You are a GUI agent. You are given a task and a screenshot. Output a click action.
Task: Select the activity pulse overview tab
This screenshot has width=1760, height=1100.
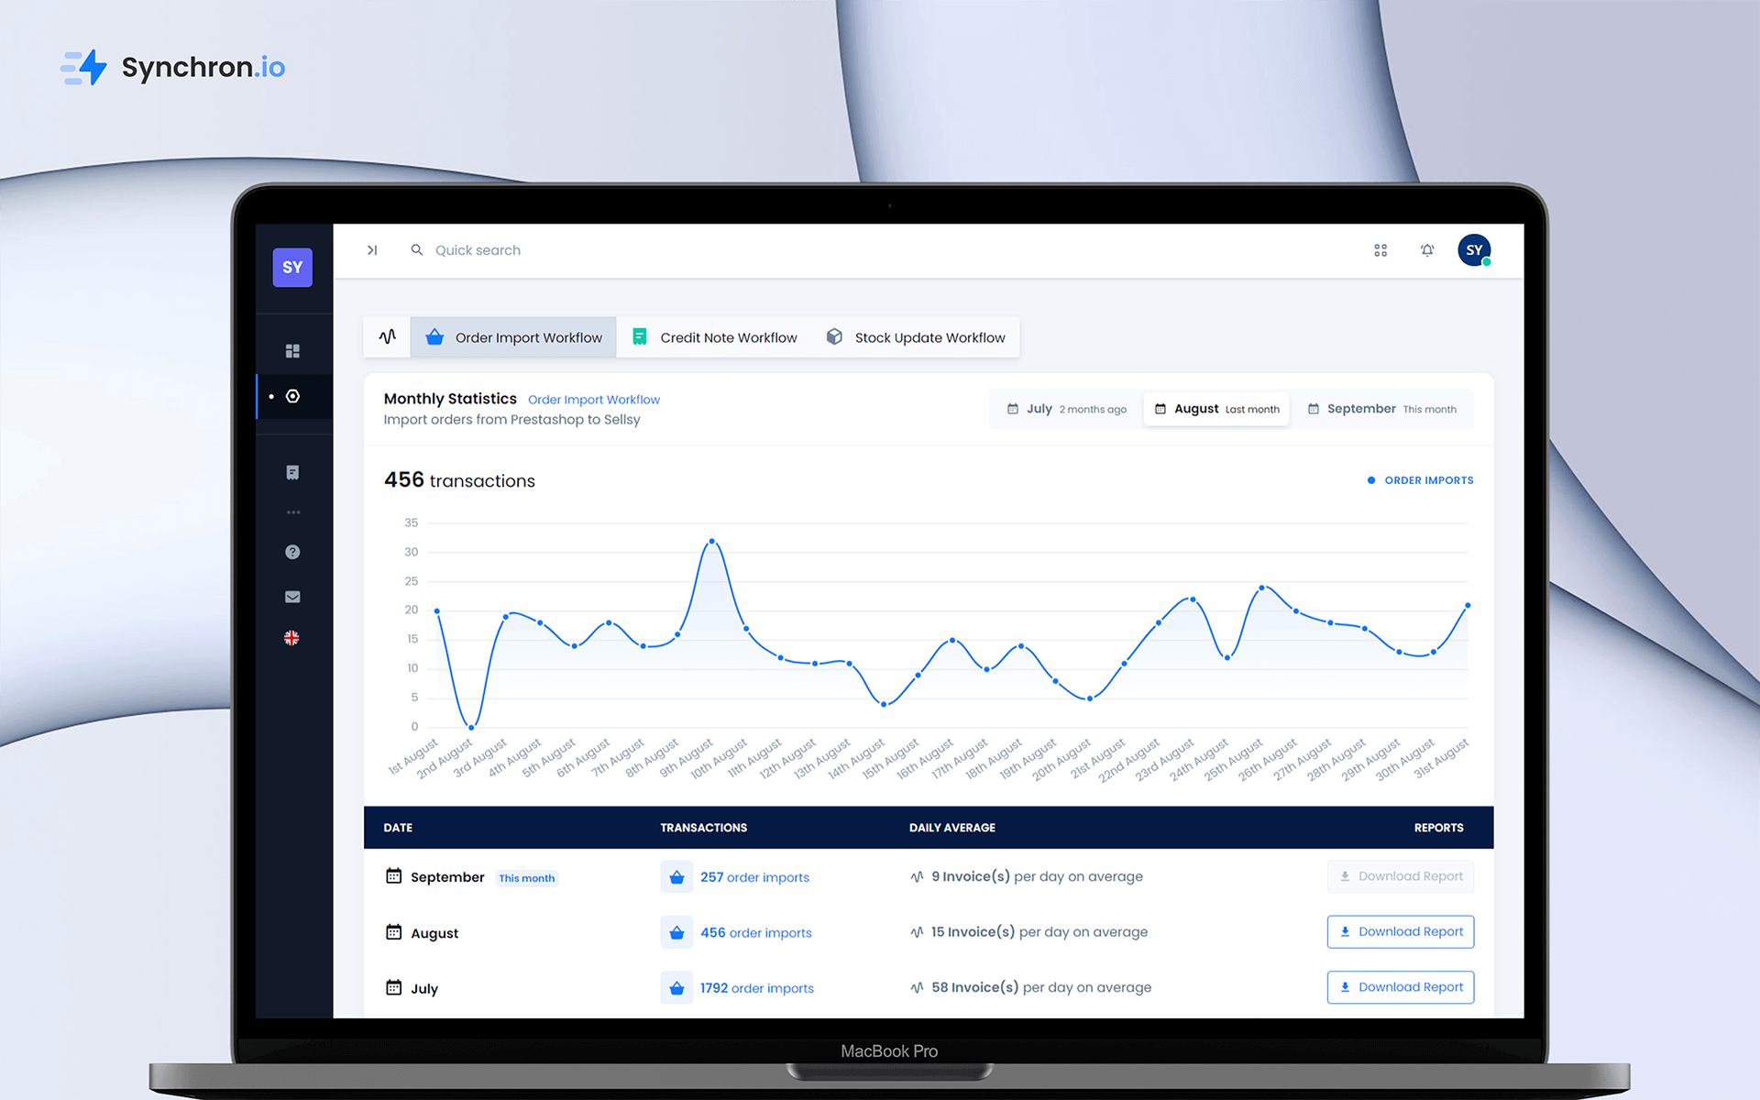tap(388, 337)
